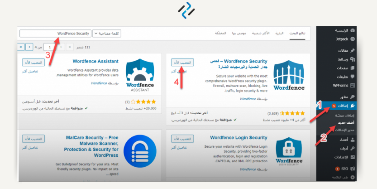Select أضف جديد add new submenu

pos(346,123)
